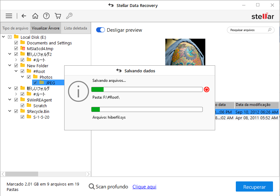Toggle the Local Disk (E:) checkbox

click(10, 37)
